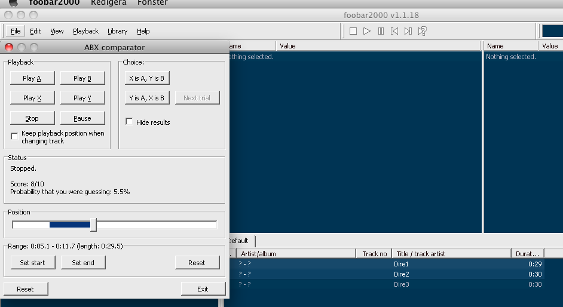Click the Exit button
The height and width of the screenshot is (307, 563).
point(203,288)
